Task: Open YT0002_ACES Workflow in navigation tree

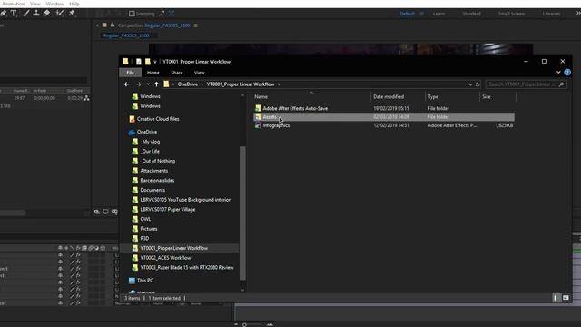Action: 165,258
